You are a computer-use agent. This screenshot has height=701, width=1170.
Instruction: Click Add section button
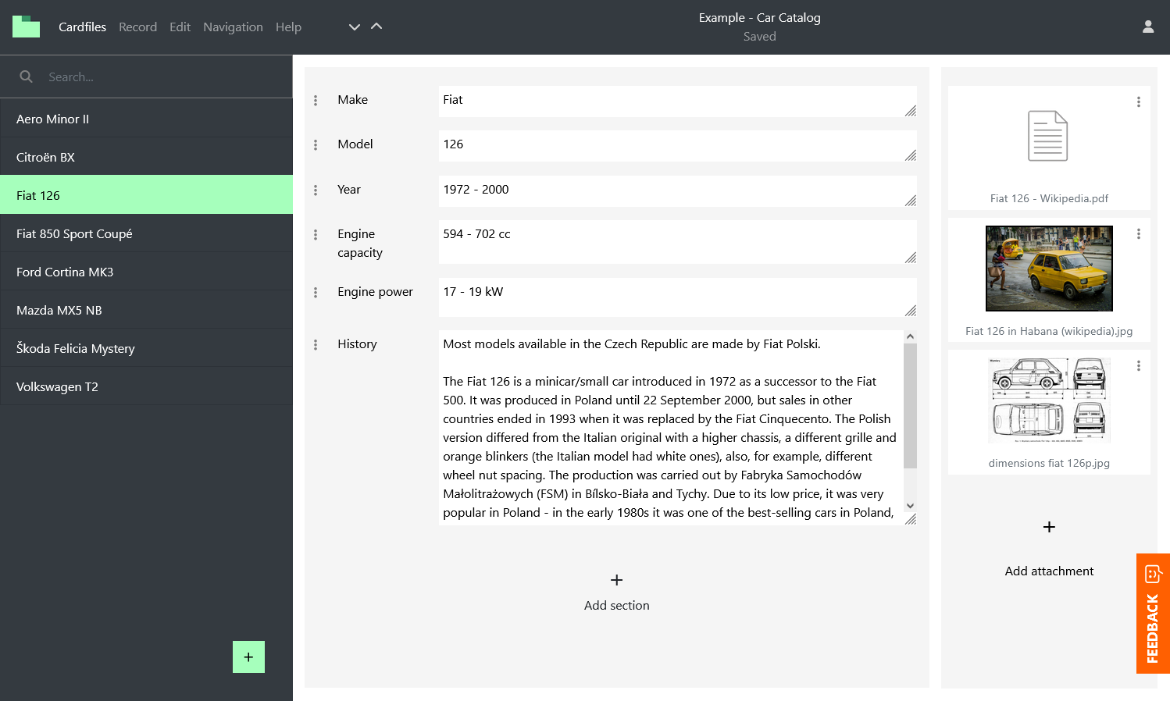click(616, 592)
